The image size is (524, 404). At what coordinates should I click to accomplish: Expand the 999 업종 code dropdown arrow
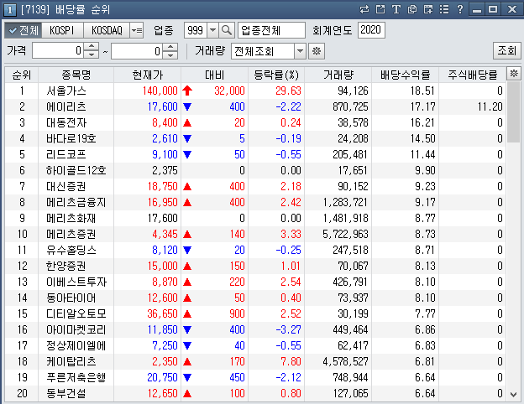tap(213, 30)
